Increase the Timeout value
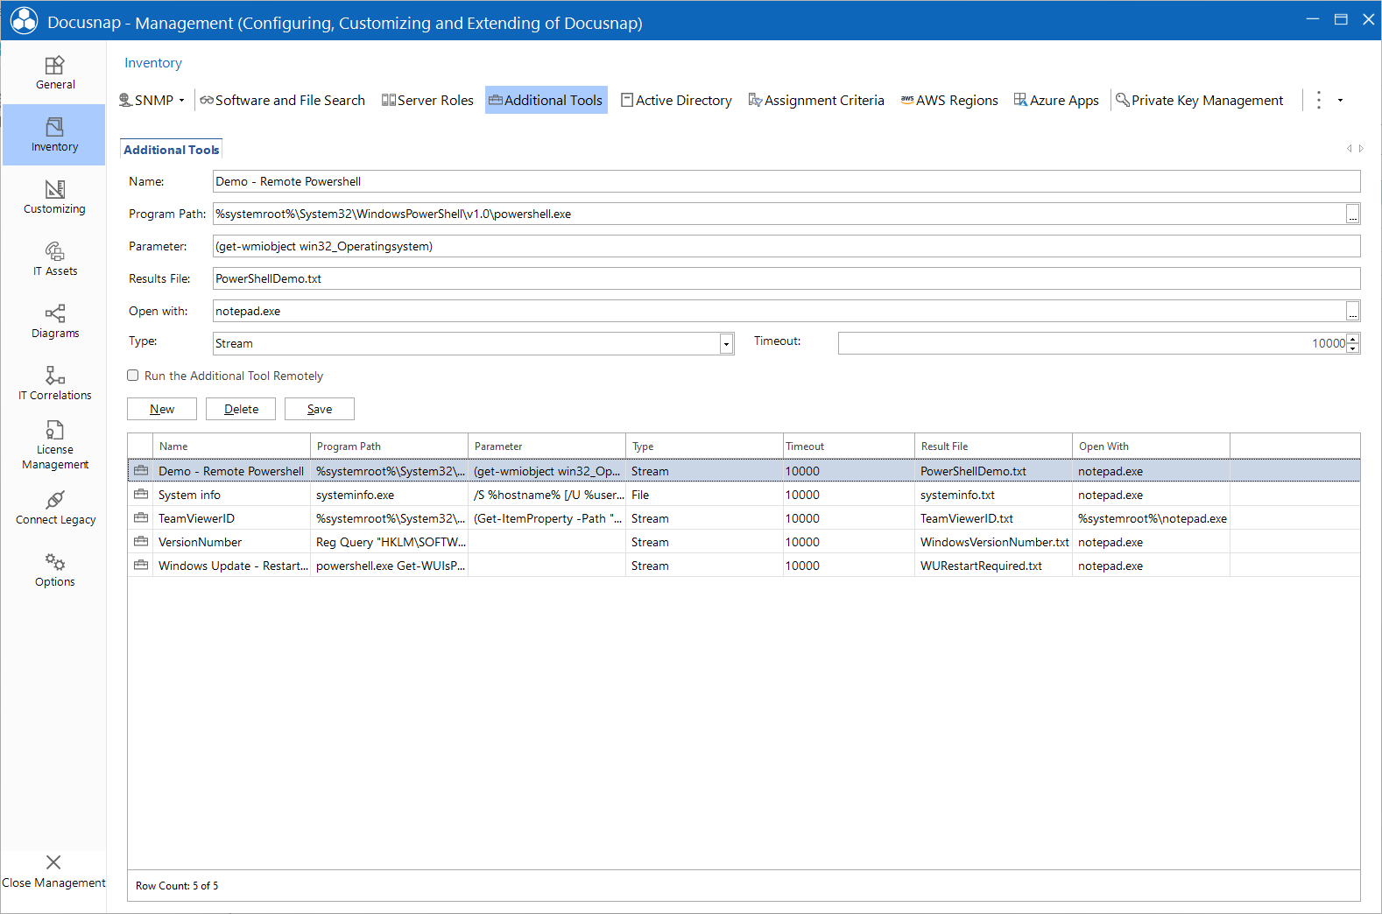 (x=1353, y=339)
